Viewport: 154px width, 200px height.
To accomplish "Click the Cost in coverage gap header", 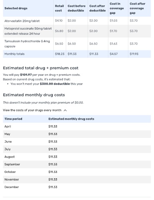I will [117, 8].
